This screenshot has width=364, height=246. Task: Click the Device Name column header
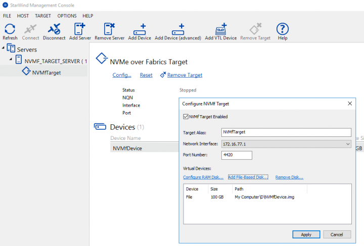[125, 138]
